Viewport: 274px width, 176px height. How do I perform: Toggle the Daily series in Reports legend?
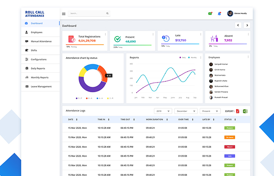pyautogui.click(x=183, y=57)
